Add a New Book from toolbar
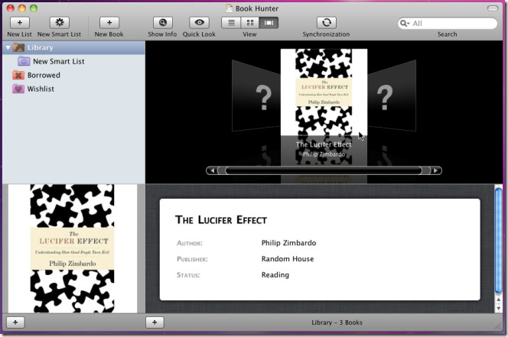This screenshot has height=337, width=508. click(109, 23)
